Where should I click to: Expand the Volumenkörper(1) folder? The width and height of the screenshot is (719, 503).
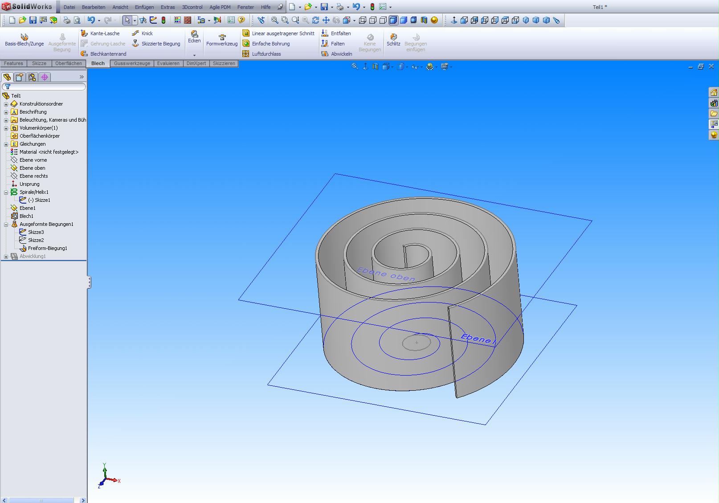point(6,128)
